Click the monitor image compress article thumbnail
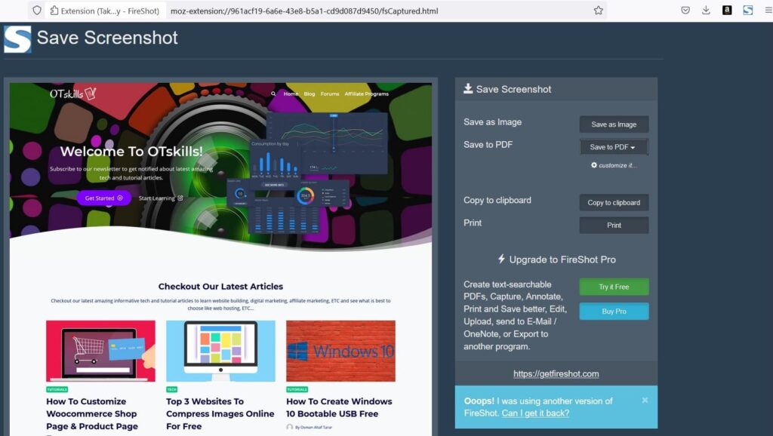This screenshot has width=773, height=436. tap(220, 351)
